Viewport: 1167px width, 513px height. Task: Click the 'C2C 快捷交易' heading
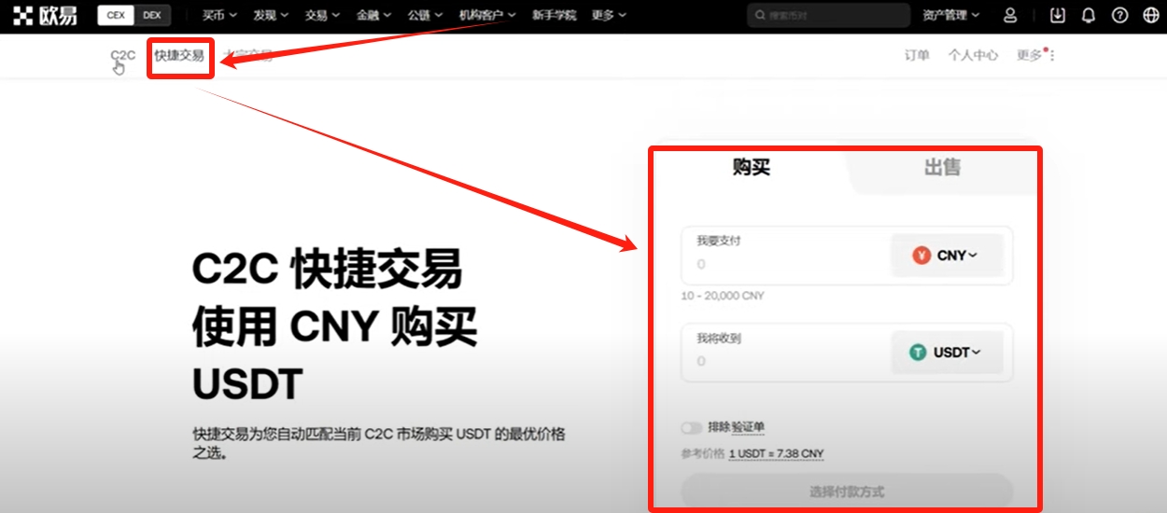327,271
